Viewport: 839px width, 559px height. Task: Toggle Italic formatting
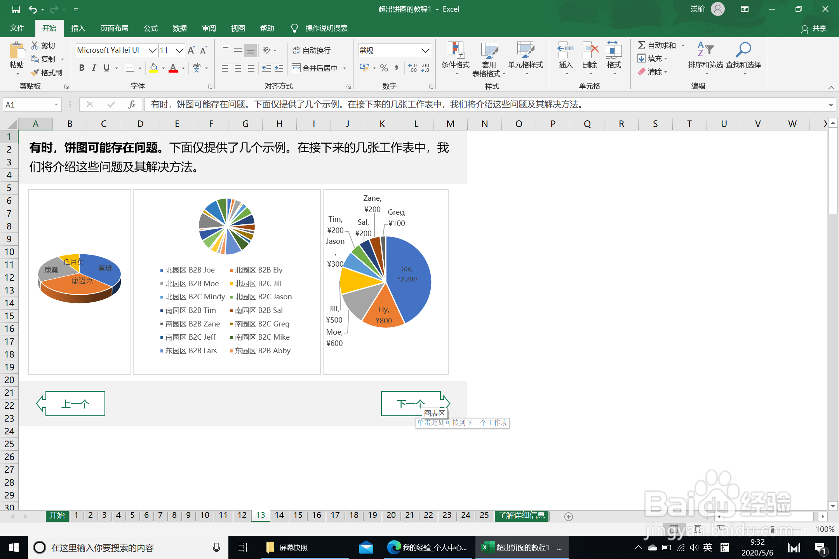pyautogui.click(x=94, y=68)
